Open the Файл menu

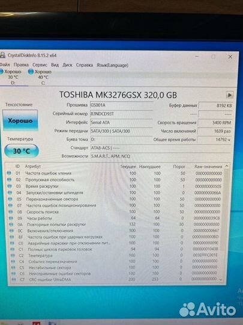5,64
